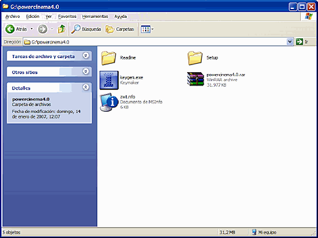Expand Tareas de archivo y carpeta panel
Image resolution: width=318 pixels, height=238 pixels.
click(86, 56)
